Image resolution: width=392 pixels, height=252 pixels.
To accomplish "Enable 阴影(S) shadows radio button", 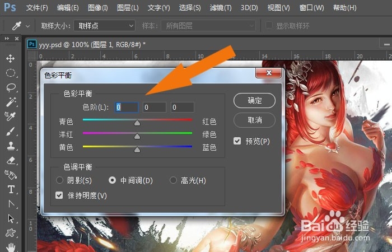I will (x=59, y=180).
